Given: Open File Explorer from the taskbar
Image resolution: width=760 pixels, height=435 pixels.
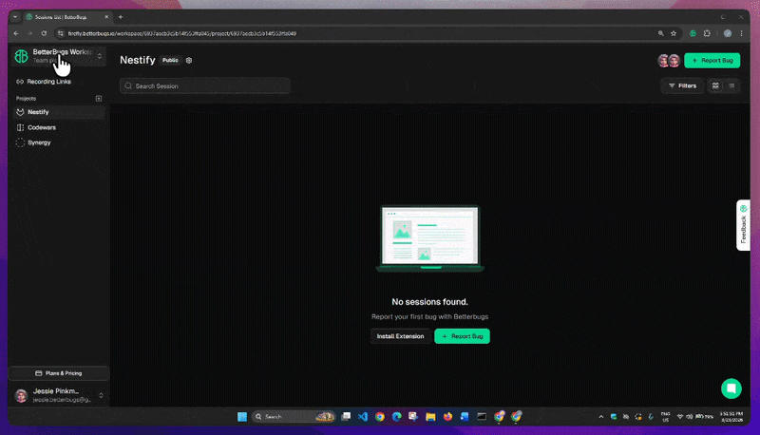Looking at the screenshot, I should click(430, 417).
